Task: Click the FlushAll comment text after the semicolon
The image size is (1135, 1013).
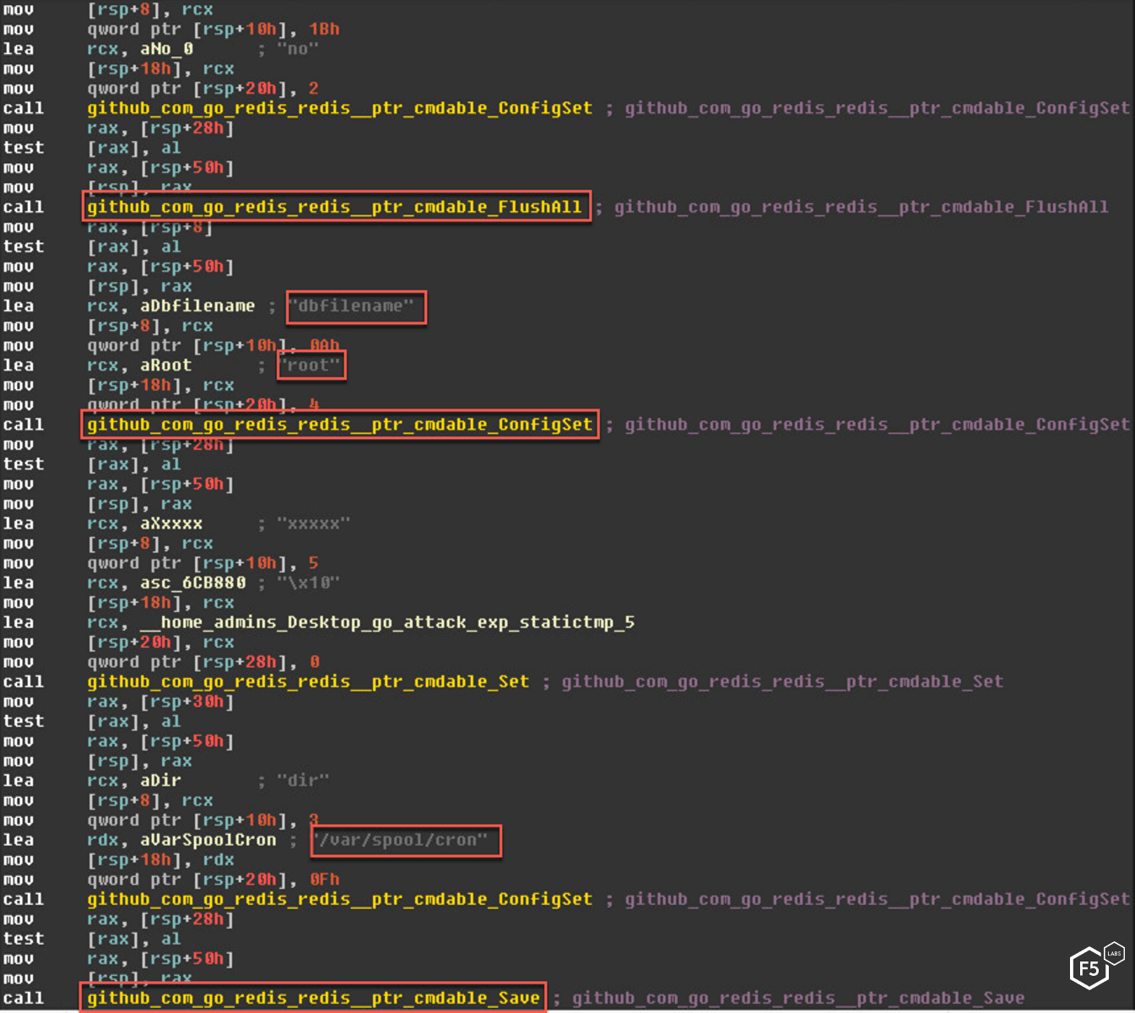Action: 861,207
